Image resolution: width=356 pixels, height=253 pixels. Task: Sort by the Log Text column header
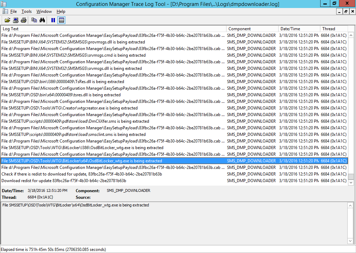click(113, 29)
